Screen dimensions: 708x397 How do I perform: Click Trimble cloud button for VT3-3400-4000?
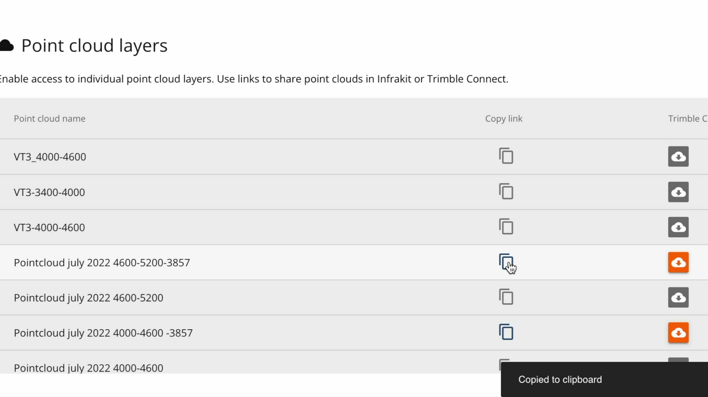pyautogui.click(x=678, y=192)
